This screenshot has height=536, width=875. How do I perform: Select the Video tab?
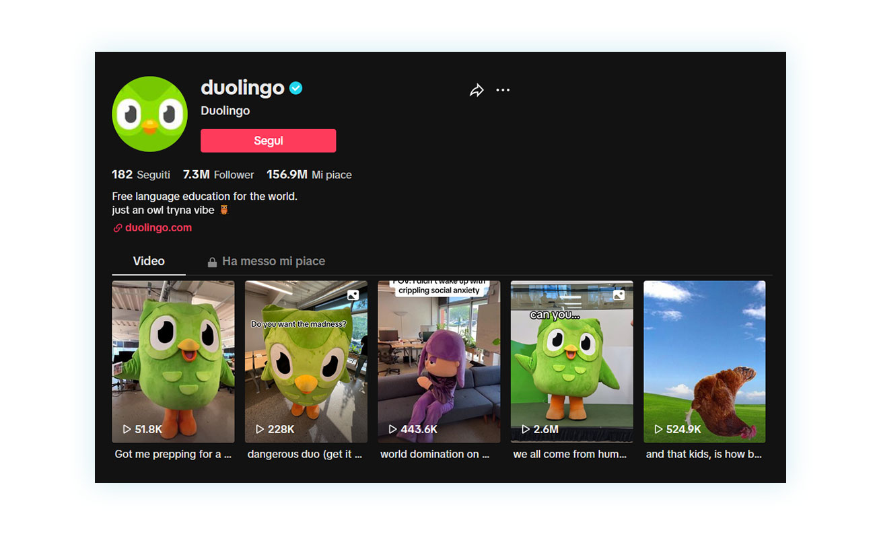point(149,261)
